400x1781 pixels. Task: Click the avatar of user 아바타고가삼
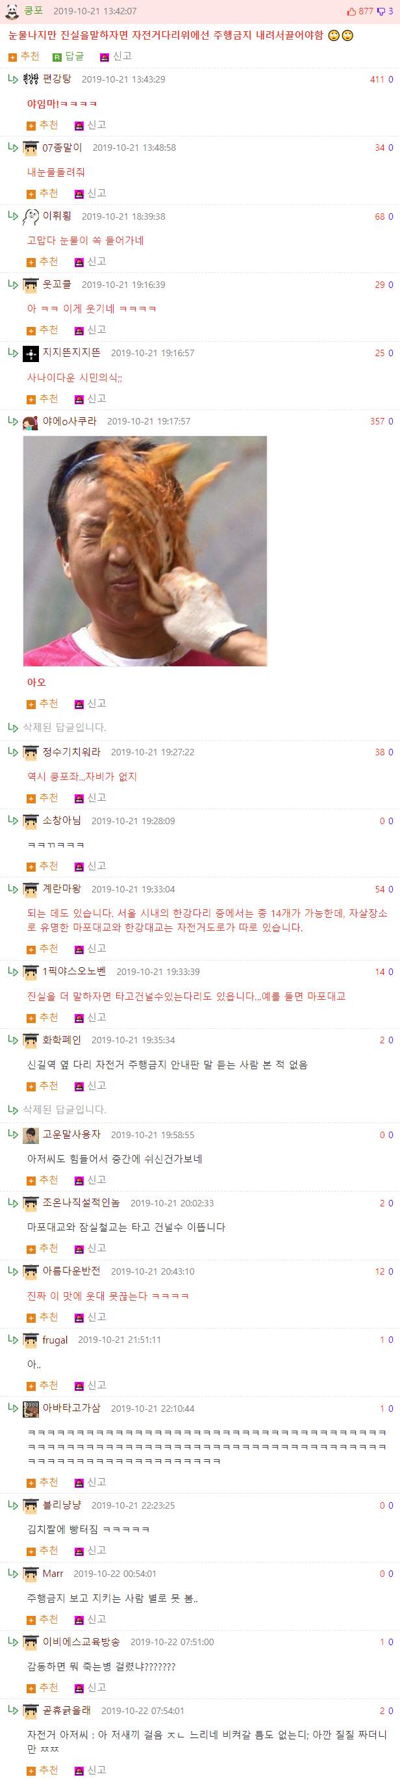click(x=31, y=1409)
